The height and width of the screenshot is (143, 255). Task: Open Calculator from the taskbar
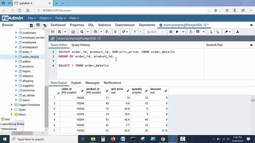(103, 139)
